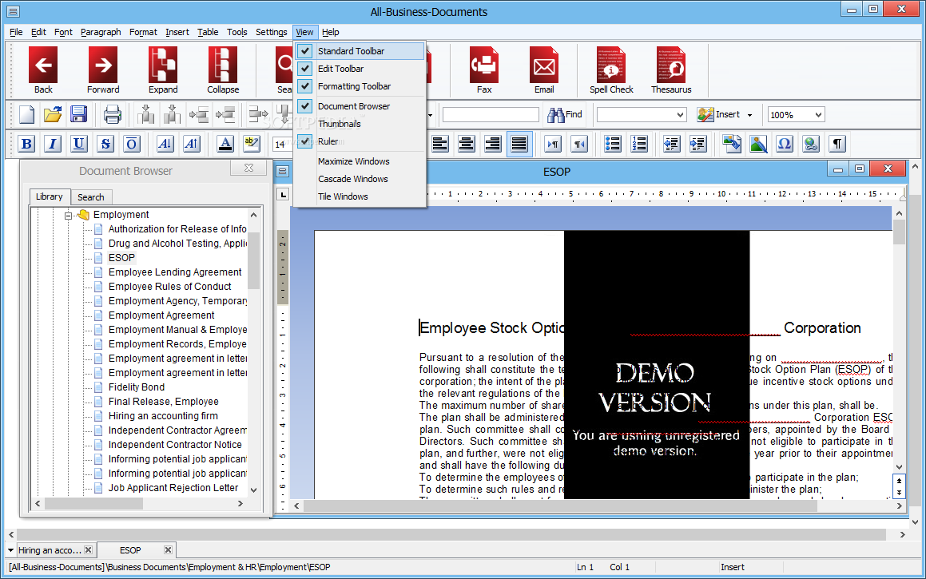This screenshot has height=579, width=926.
Task: Center align the paragraph
Action: click(467, 144)
